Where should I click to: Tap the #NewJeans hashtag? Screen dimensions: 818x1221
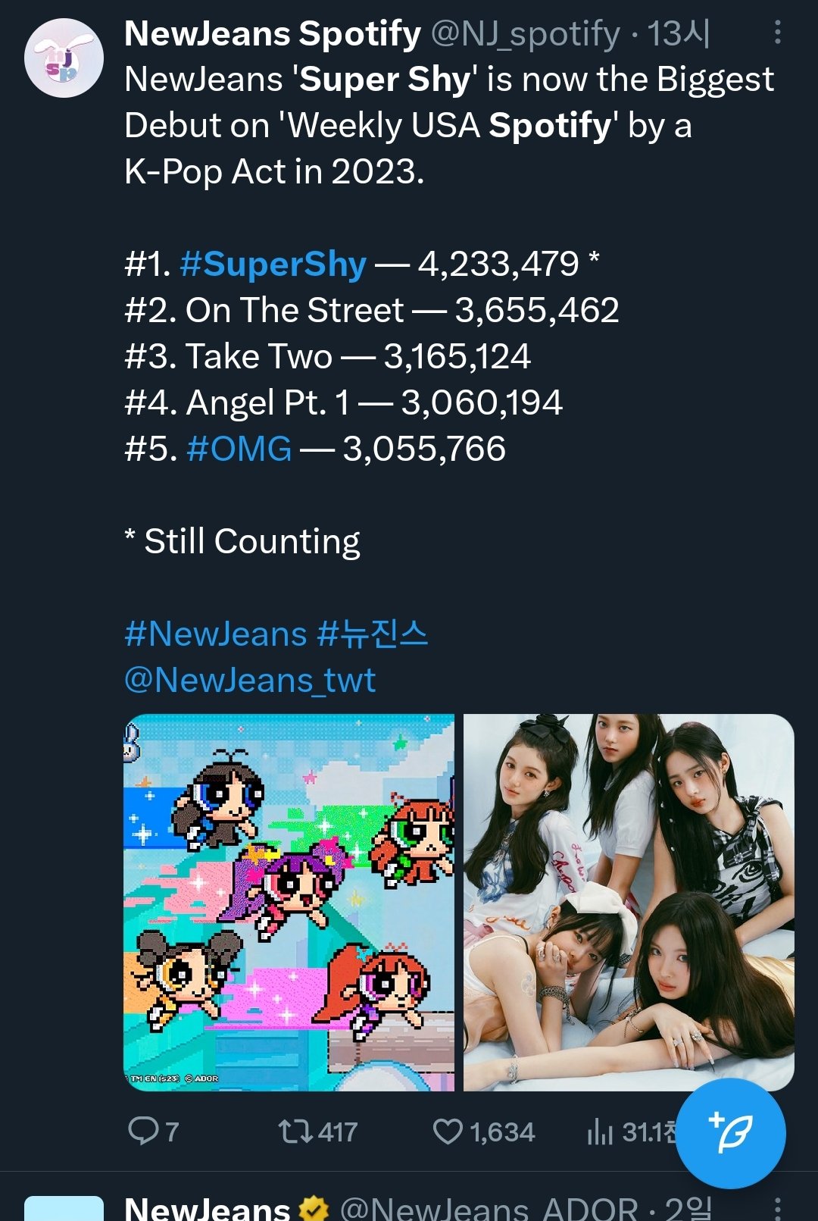point(216,634)
